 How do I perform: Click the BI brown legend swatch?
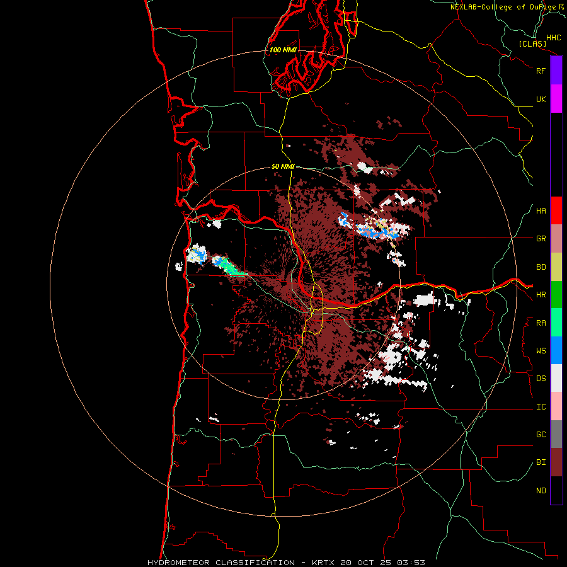point(556,462)
